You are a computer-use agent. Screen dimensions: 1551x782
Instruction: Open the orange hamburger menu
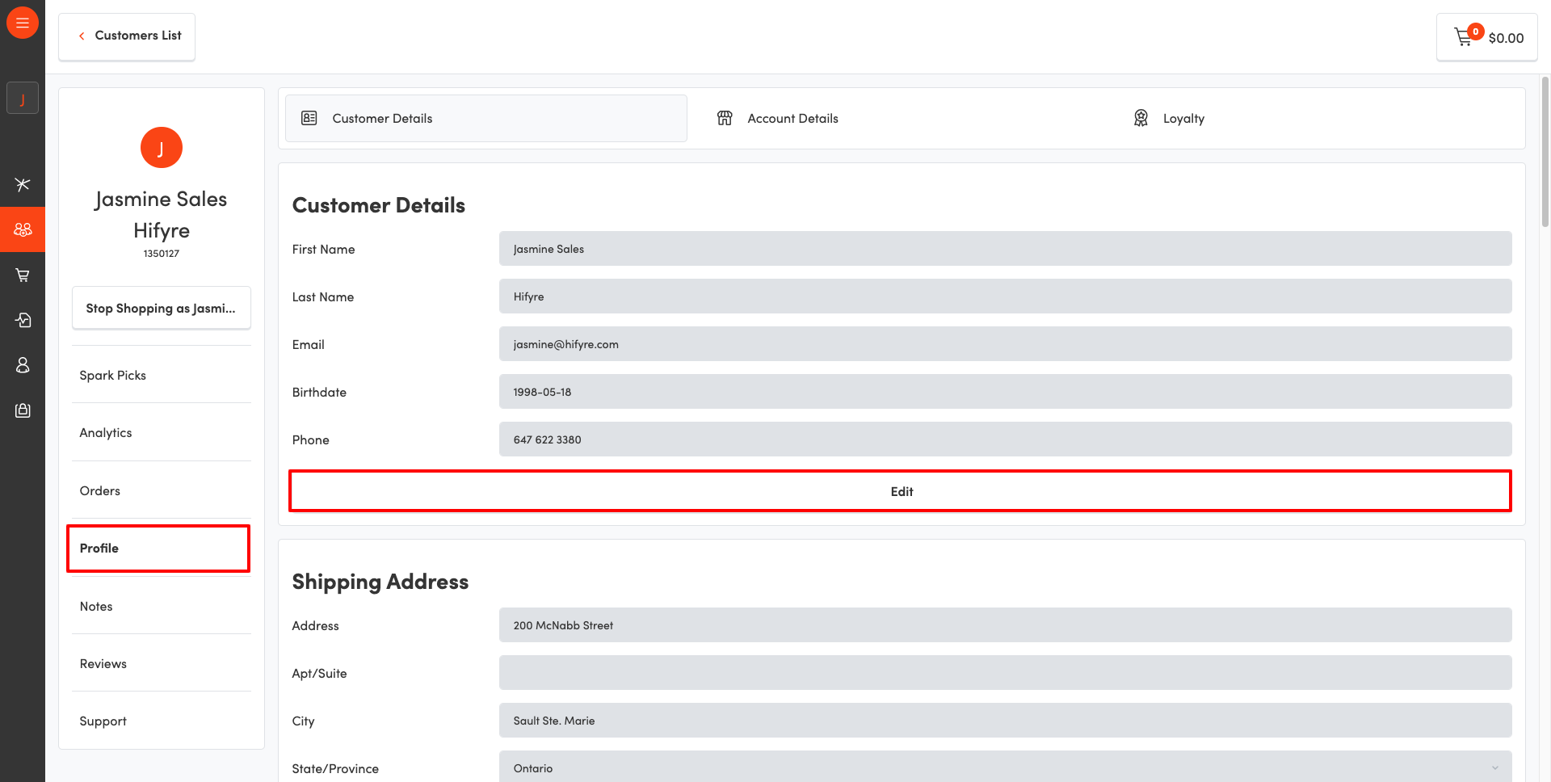23,23
